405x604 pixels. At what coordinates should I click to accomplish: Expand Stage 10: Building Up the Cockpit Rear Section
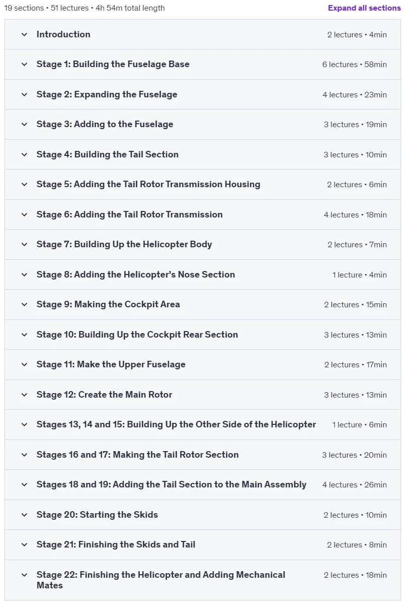click(202, 335)
